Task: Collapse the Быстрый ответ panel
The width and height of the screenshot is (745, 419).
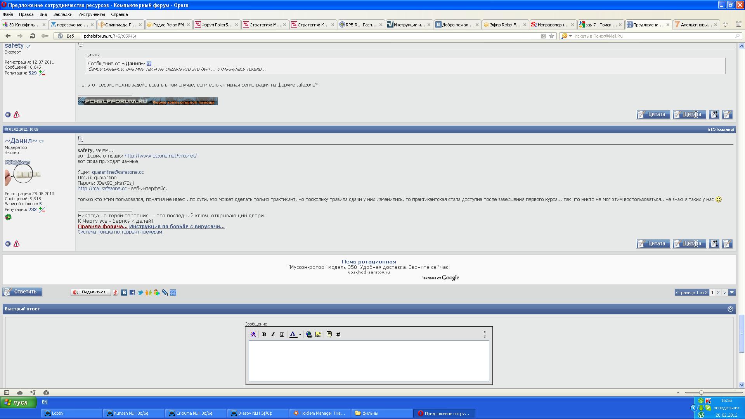Action: coord(730,309)
